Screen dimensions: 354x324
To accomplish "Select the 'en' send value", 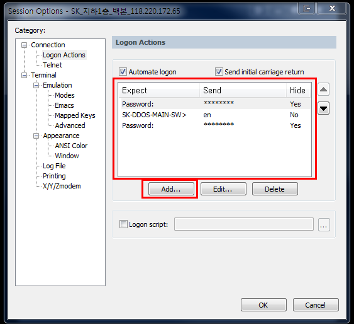I will pyautogui.click(x=207, y=115).
